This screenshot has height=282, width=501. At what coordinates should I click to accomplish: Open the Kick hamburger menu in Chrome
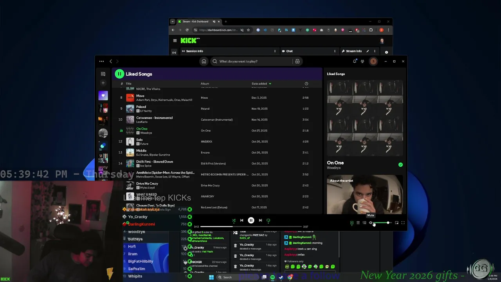coord(175,40)
